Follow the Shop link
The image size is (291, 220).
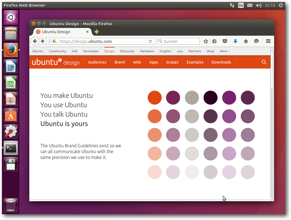pos(210,51)
